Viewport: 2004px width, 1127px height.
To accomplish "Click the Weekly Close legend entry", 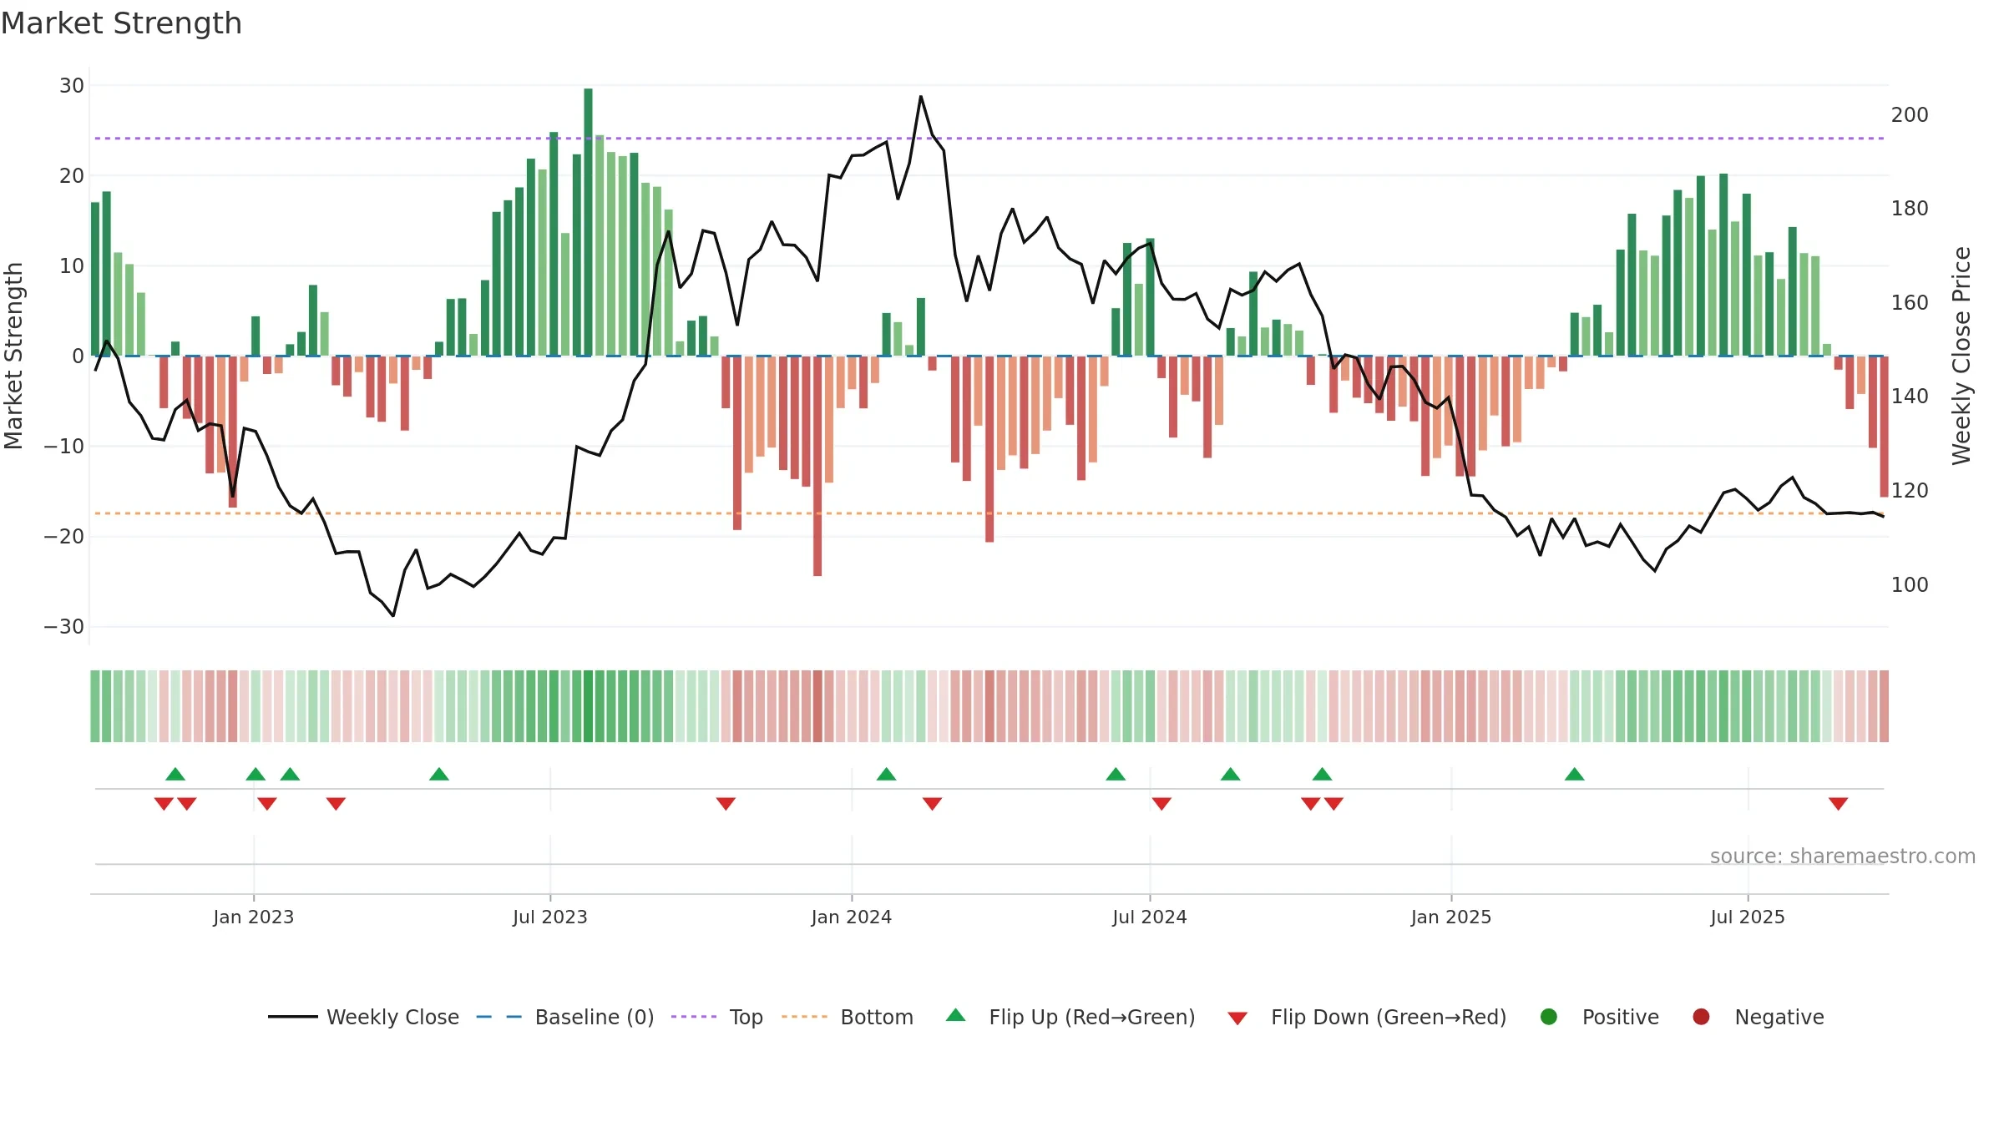I will click(363, 1017).
